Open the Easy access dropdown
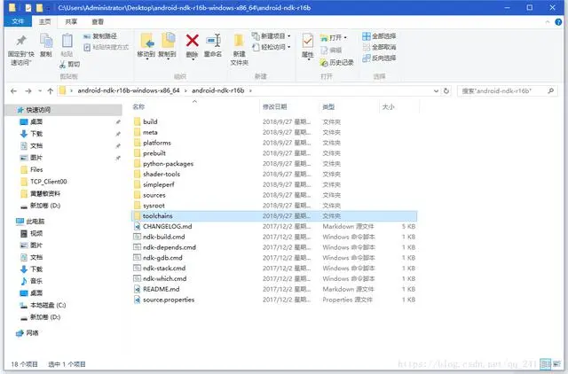The height and width of the screenshot is (374, 568). click(x=272, y=47)
